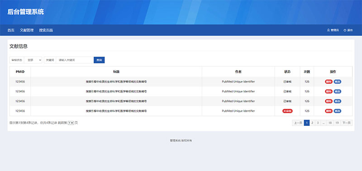This screenshot has width=362, height=171.
Task: Jump to page 2 in pagination
Action: tap(312, 123)
